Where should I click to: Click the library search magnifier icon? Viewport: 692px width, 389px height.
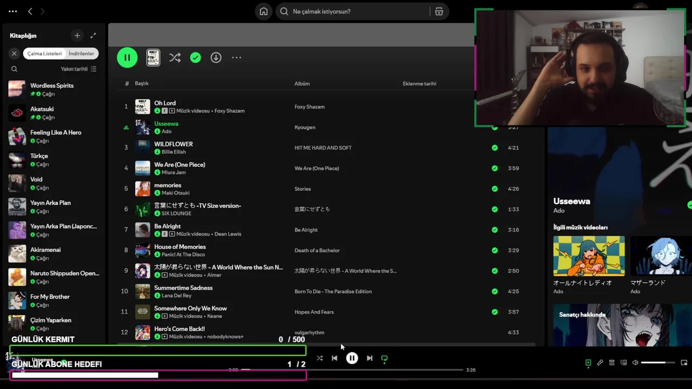tap(15, 69)
